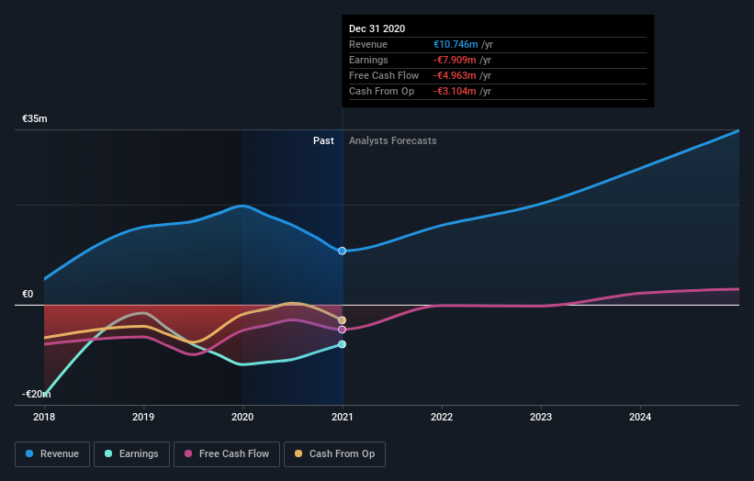The height and width of the screenshot is (481, 754).
Task: Click the Earnings row label in tooltip
Action: coord(368,60)
